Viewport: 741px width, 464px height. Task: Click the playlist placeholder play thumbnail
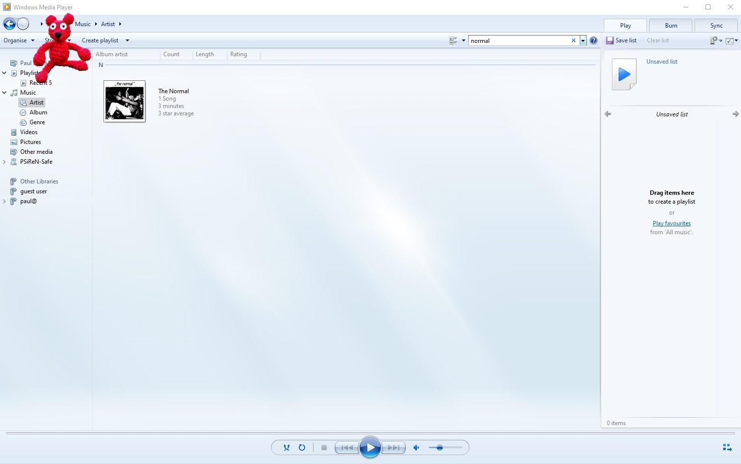[624, 74]
